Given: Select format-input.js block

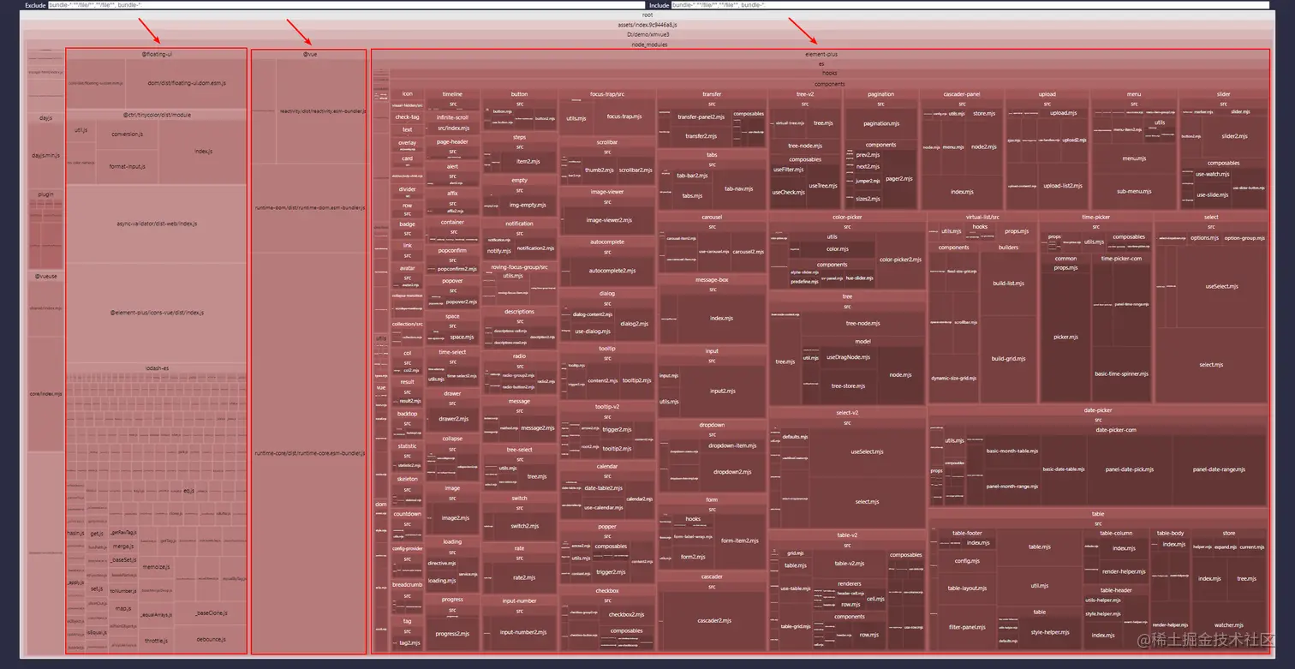Looking at the screenshot, I should (127, 166).
